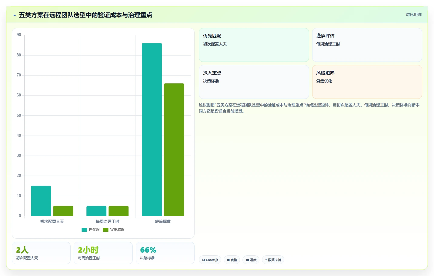Click the 每周治理工时 axis label
The height and width of the screenshot is (276, 434).
click(108, 221)
